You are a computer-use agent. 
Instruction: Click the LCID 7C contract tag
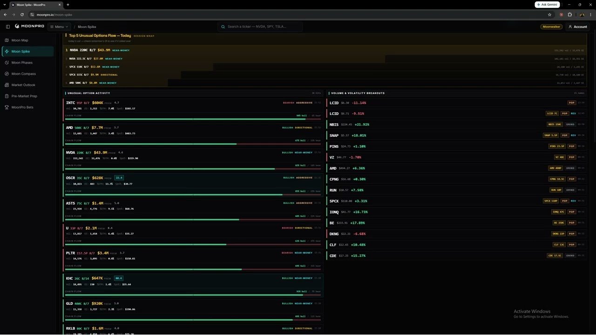point(552,114)
